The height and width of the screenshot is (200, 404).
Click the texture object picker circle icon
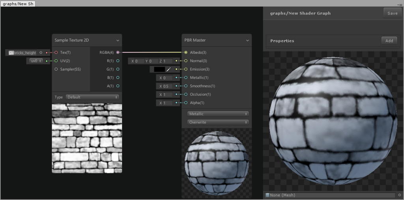tap(41, 53)
